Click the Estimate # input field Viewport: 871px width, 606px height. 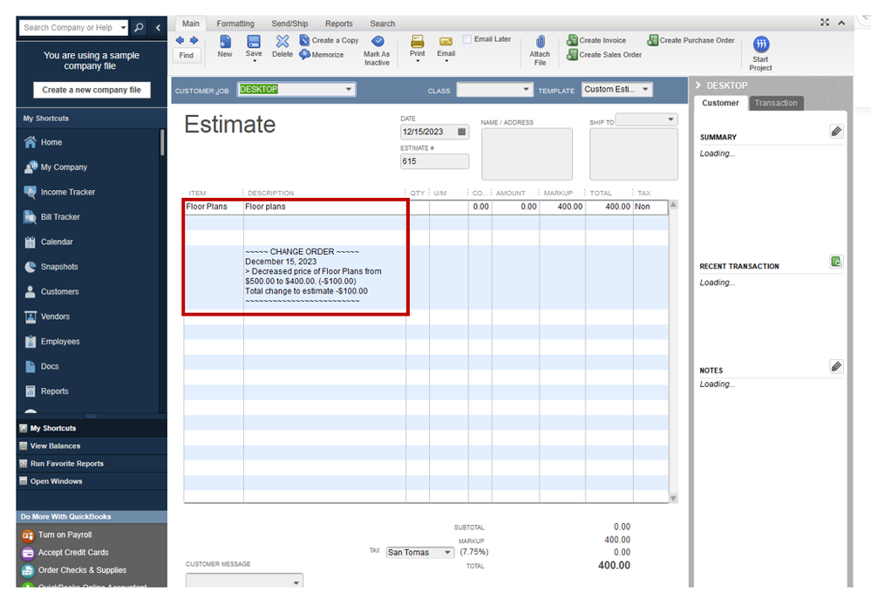[434, 161]
